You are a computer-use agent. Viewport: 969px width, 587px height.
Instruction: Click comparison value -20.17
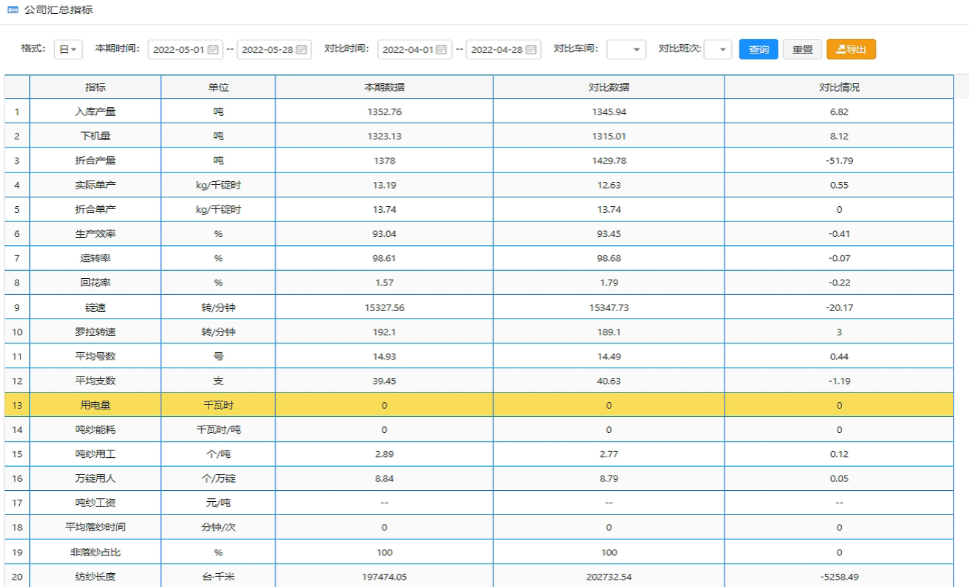point(838,307)
